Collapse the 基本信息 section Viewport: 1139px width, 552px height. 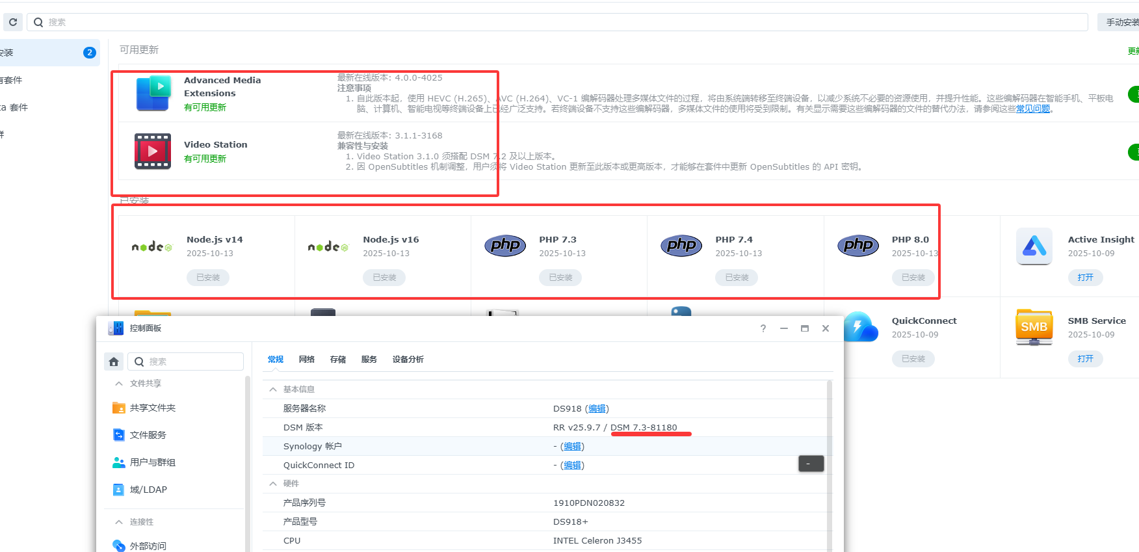273,389
